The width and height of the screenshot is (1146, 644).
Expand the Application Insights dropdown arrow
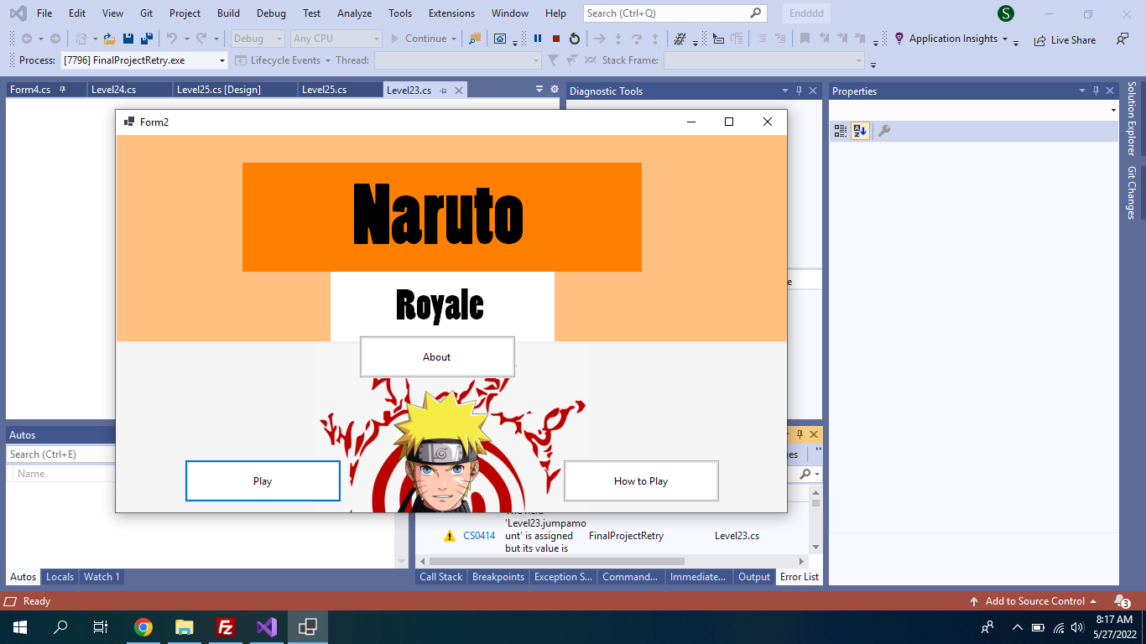1005,39
